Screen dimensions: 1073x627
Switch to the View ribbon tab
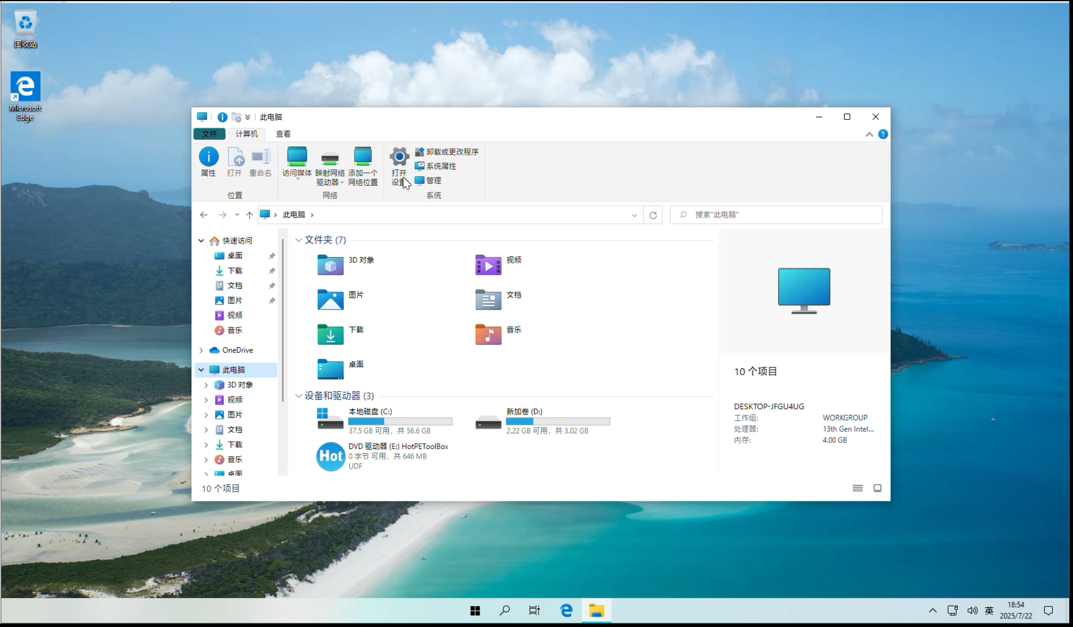283,134
